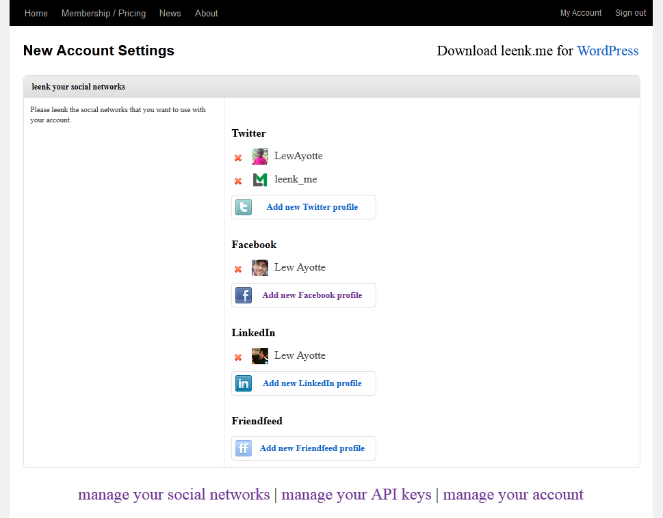Follow the WordPress download link
This screenshot has width=663, height=518.
608,51
